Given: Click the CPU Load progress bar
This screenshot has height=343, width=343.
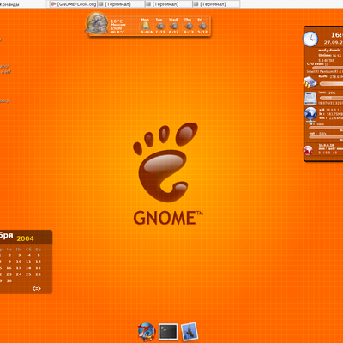Looking at the screenshot, I should coord(328,68).
